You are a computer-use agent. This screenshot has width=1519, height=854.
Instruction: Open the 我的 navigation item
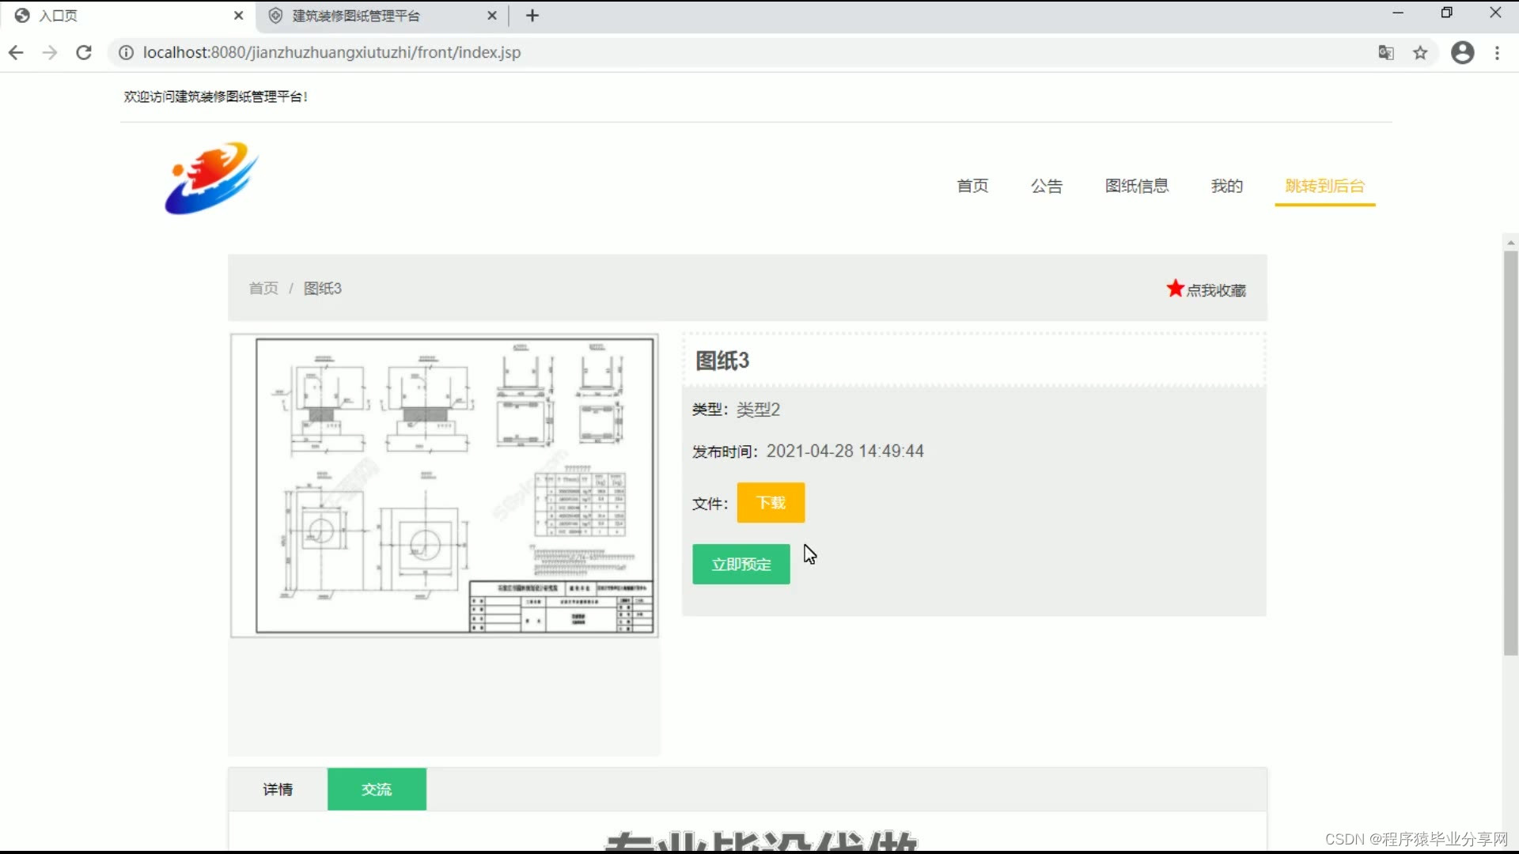pos(1226,186)
